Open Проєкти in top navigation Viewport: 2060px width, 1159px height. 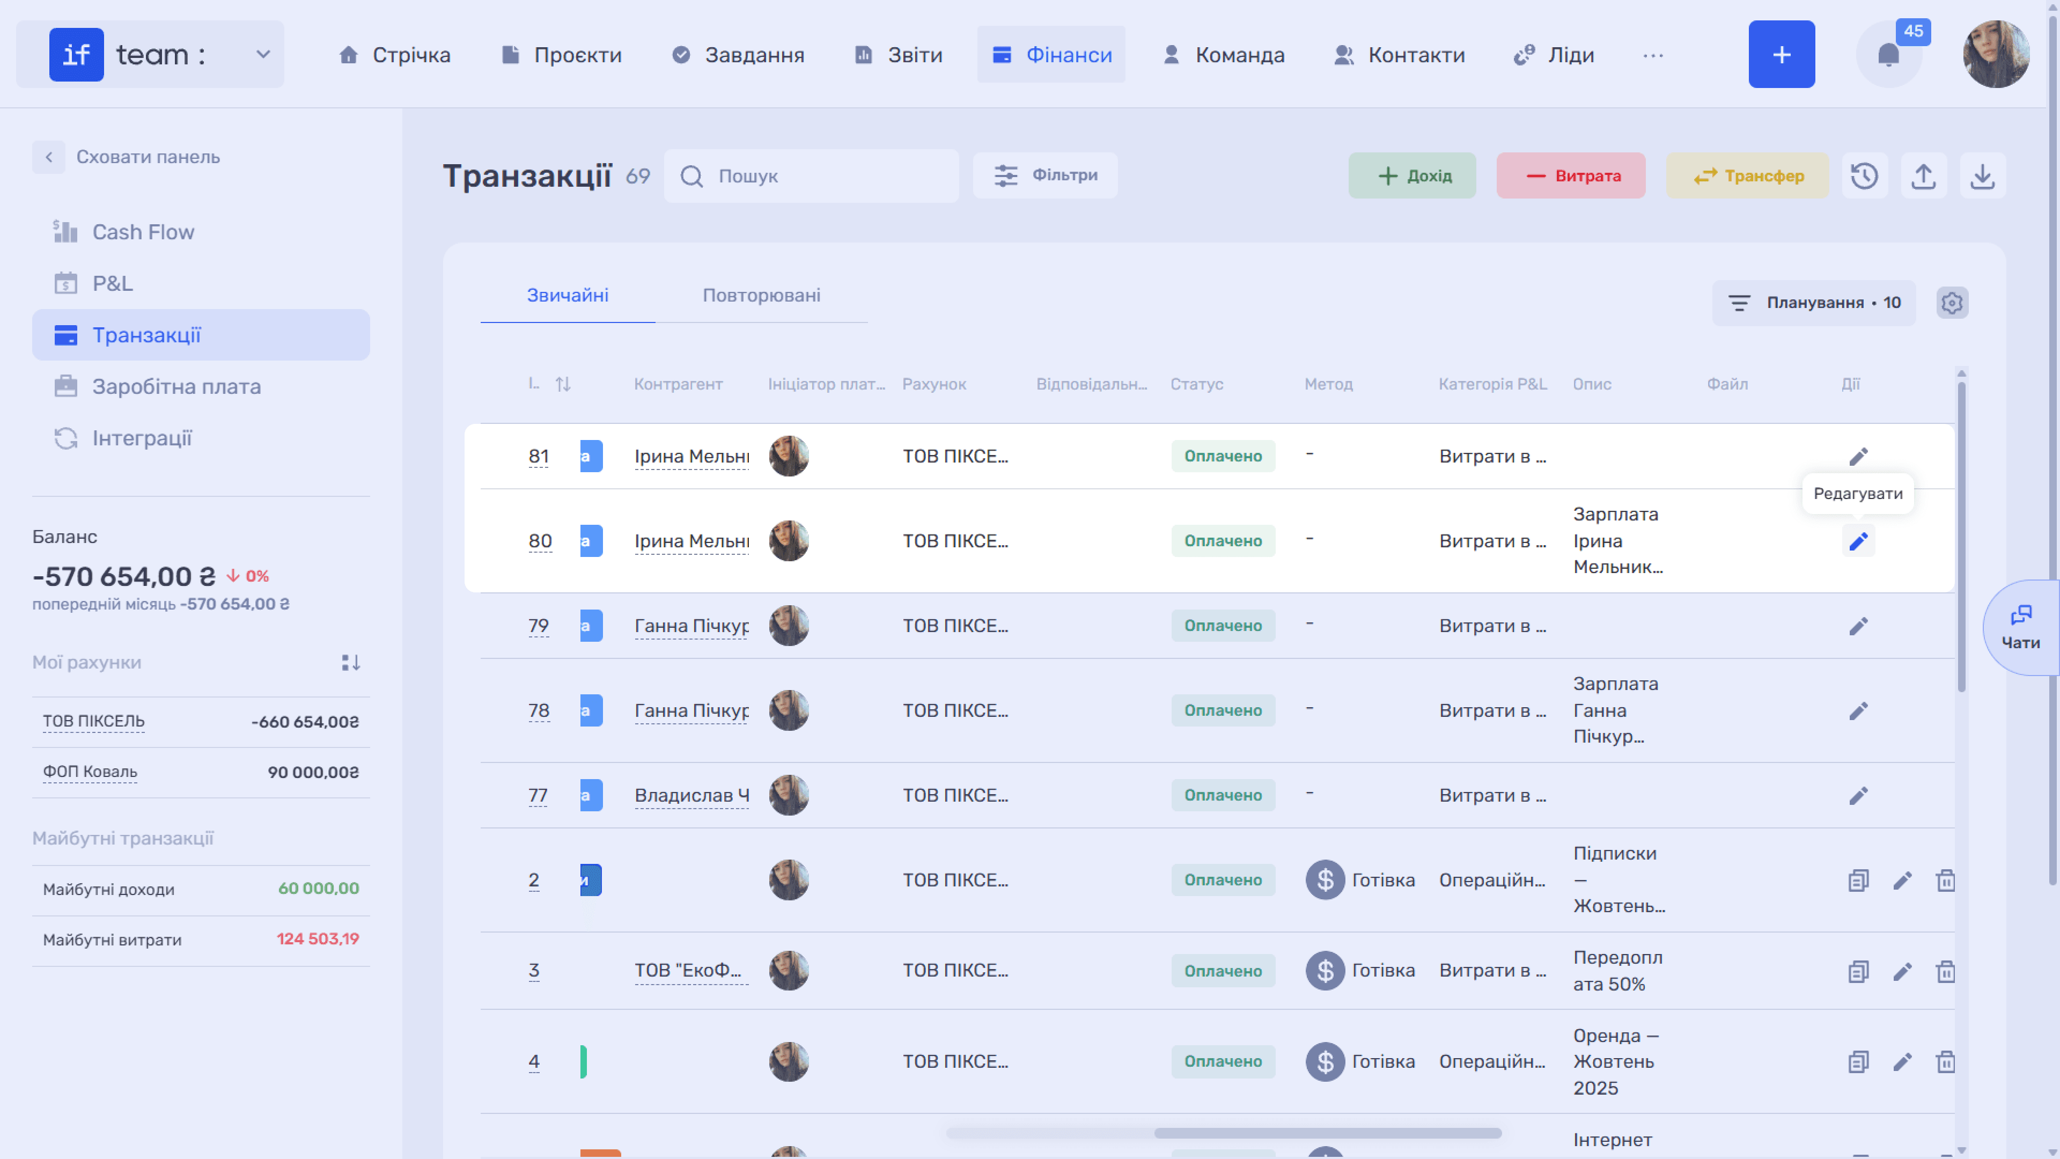tap(561, 54)
